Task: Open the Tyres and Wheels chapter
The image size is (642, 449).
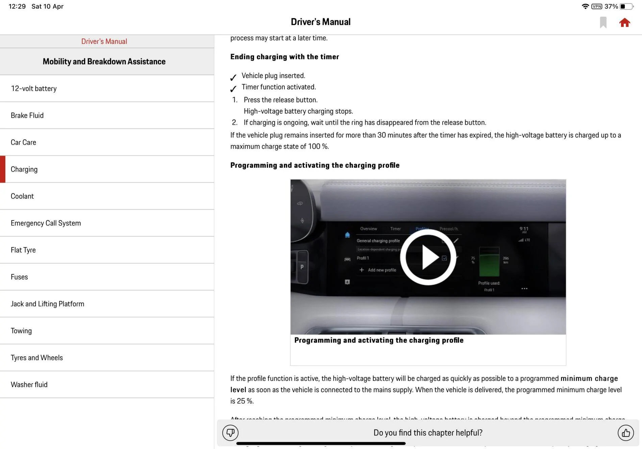Action: 107,358
